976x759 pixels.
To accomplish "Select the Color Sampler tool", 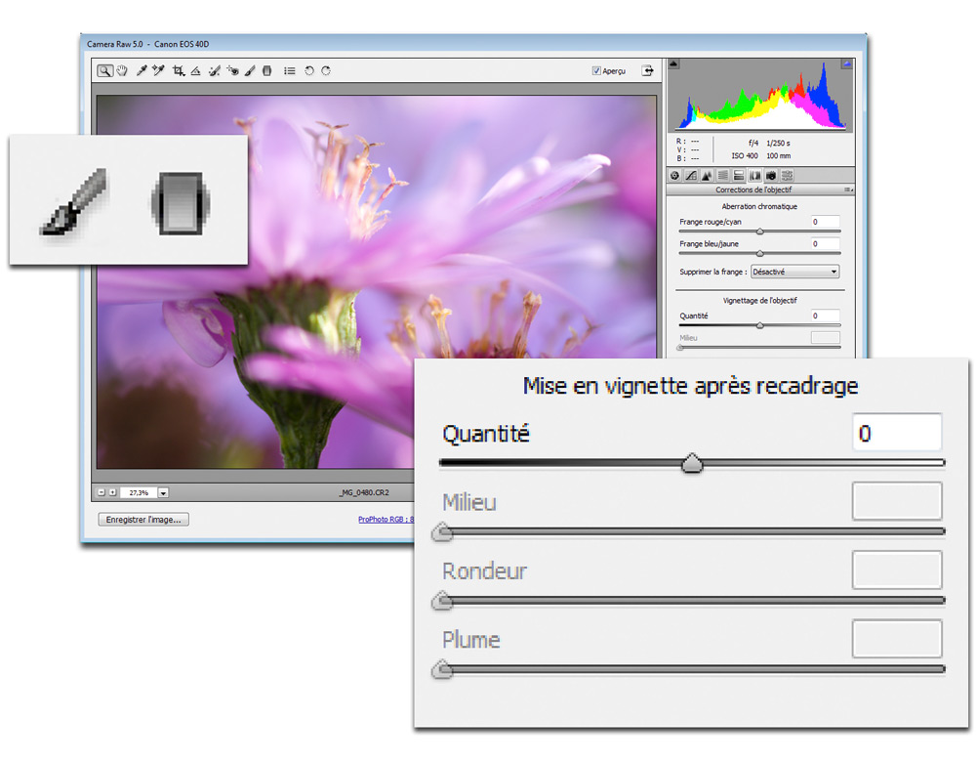I will 158,71.
